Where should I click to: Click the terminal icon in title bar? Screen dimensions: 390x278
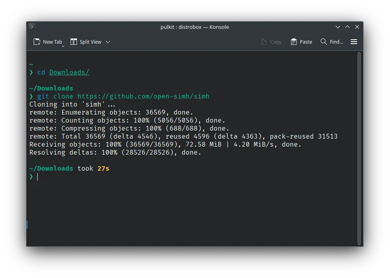[x=32, y=26]
